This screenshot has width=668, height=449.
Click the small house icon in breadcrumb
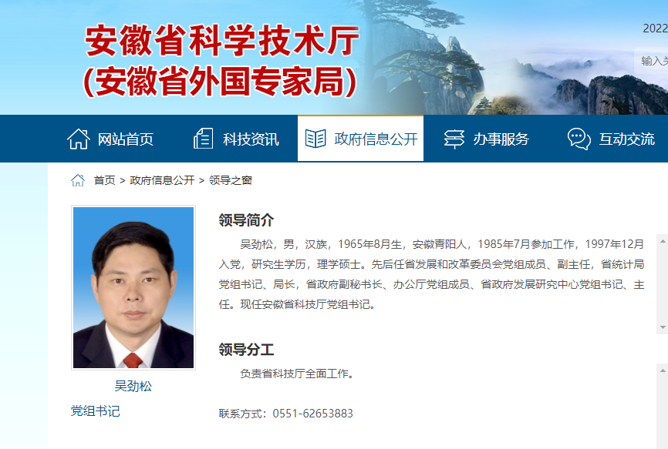[78, 180]
